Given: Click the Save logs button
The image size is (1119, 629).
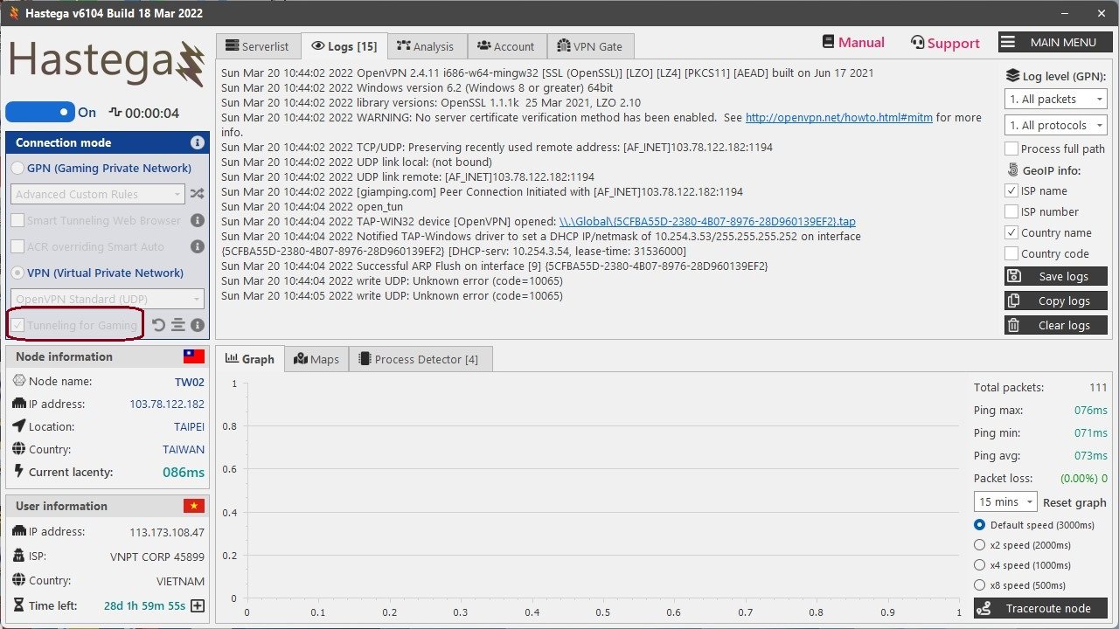Looking at the screenshot, I should tap(1056, 276).
